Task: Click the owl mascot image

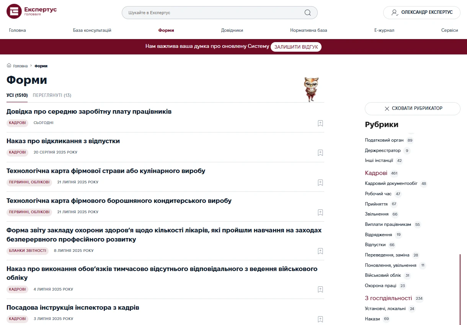Action: click(312, 88)
